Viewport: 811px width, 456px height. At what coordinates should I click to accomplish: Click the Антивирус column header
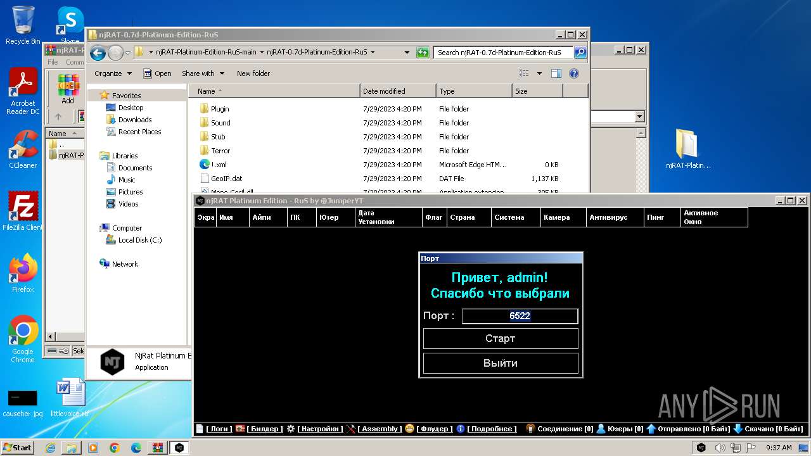(615, 217)
